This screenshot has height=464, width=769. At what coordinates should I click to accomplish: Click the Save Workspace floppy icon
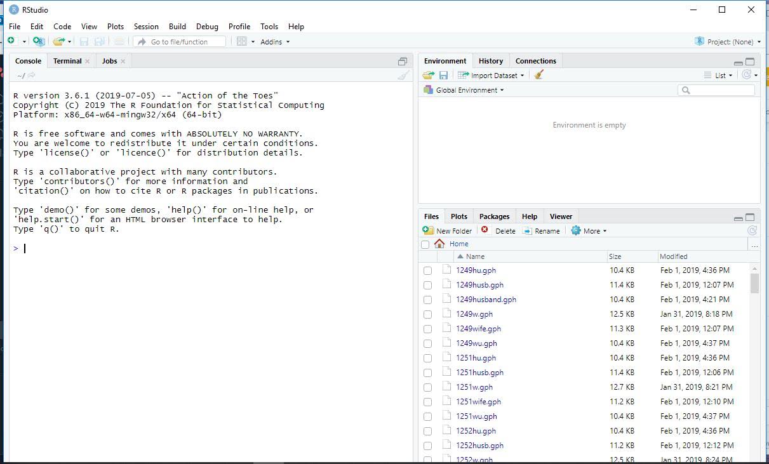tap(443, 75)
